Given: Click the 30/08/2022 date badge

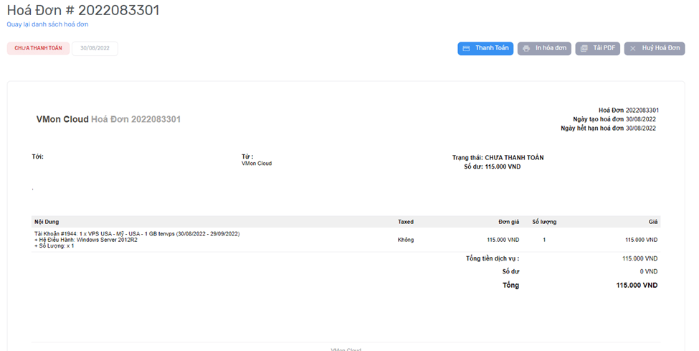Looking at the screenshot, I should click(95, 49).
